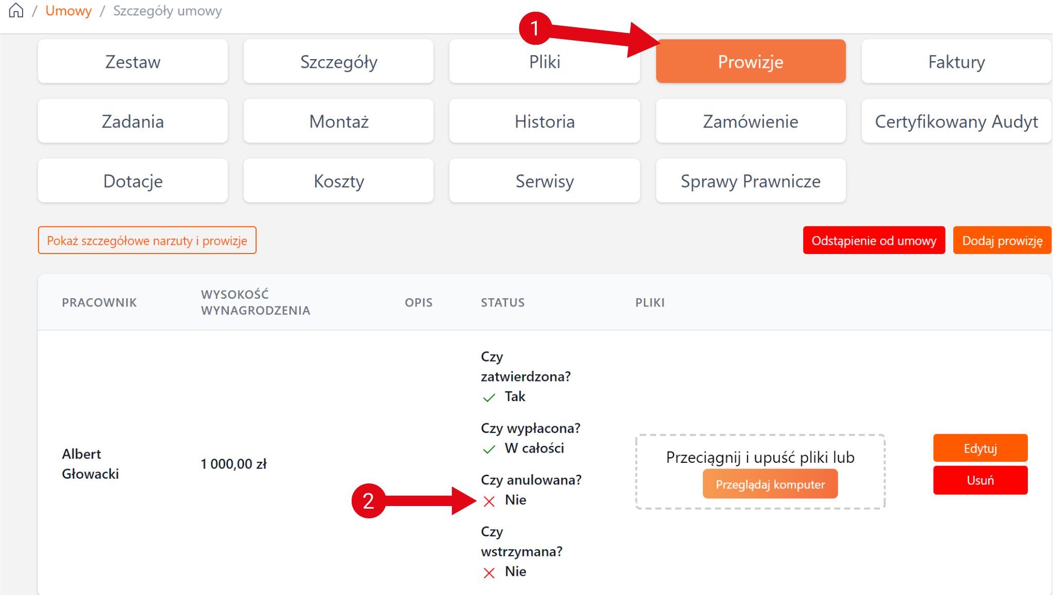Image resolution: width=1053 pixels, height=595 pixels.
Task: Switch to the Zestaw tab
Action: [x=133, y=62]
